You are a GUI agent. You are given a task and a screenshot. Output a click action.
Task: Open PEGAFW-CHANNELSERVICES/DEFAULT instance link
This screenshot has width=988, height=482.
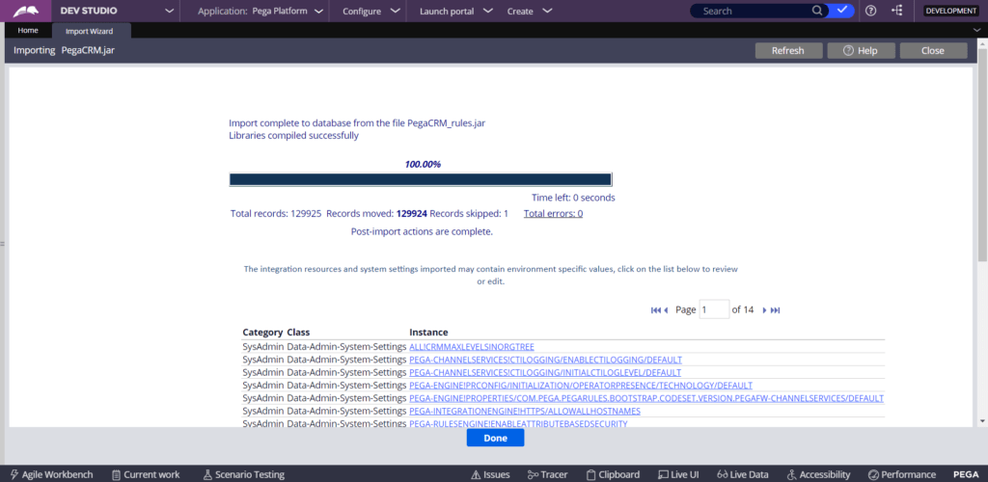[646, 398]
